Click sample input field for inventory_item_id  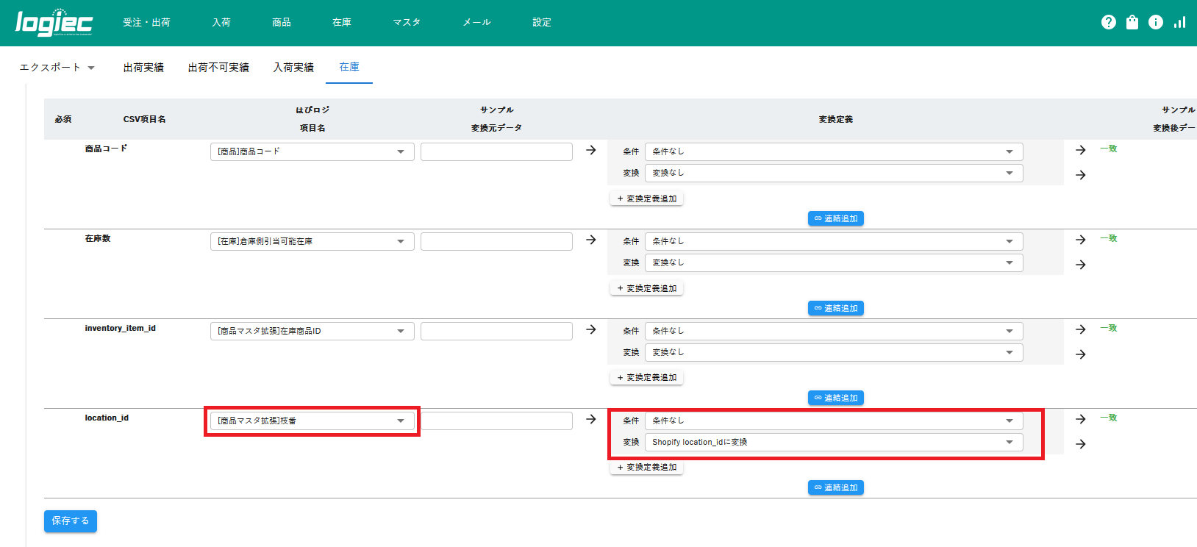496,331
